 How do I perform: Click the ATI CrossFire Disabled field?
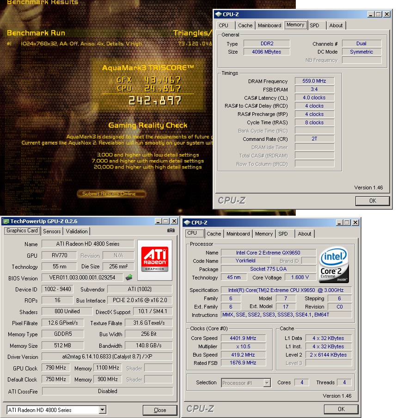pos(108,391)
